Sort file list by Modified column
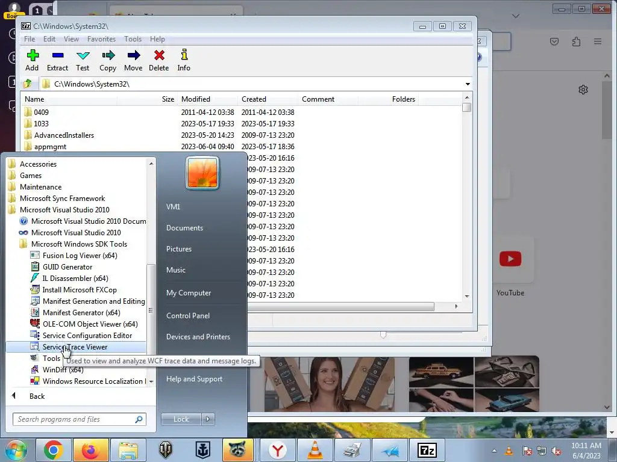This screenshot has width=617, height=462. tap(207, 99)
